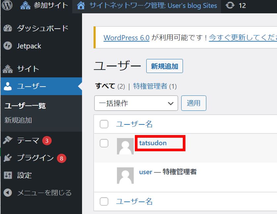Check the box next to tatsudon
The width and height of the screenshot is (277, 214).
tap(104, 143)
